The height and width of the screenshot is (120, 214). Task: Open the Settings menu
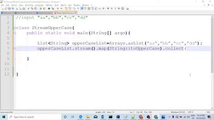49,5
